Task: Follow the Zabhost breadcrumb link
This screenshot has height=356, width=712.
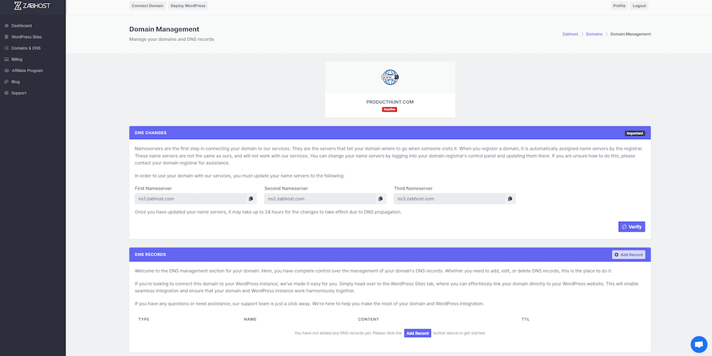Action: tap(570, 34)
